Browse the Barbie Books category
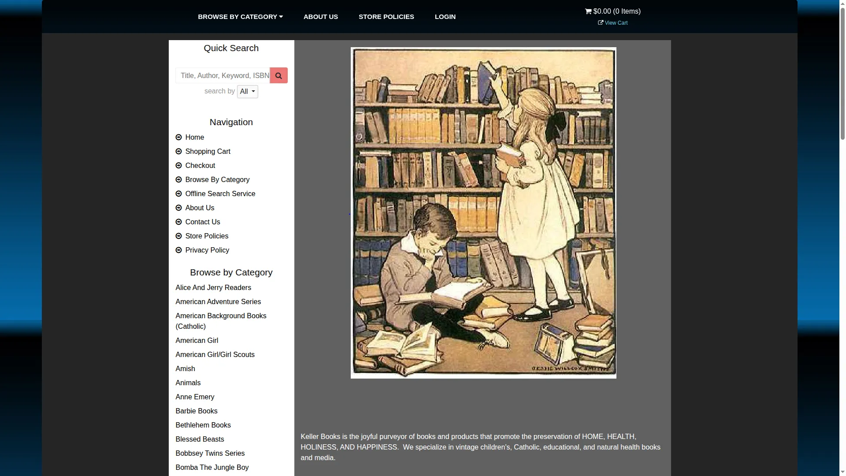Image resolution: width=846 pixels, height=476 pixels. click(197, 411)
